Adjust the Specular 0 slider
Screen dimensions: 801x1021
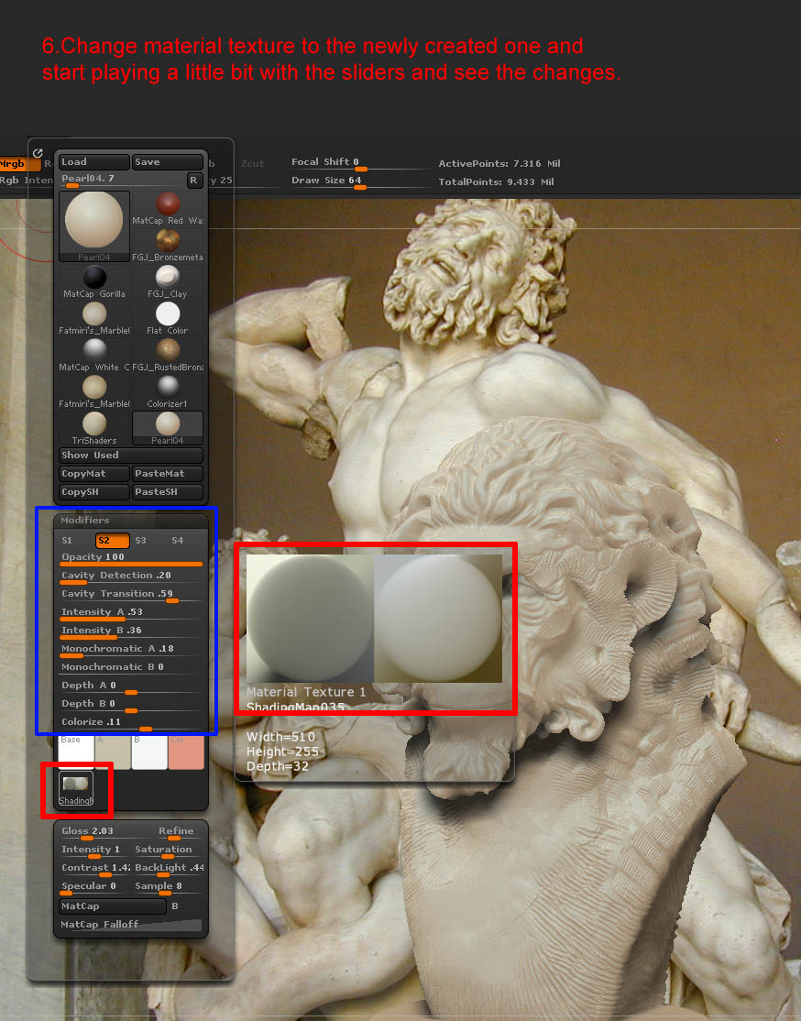[x=94, y=887]
